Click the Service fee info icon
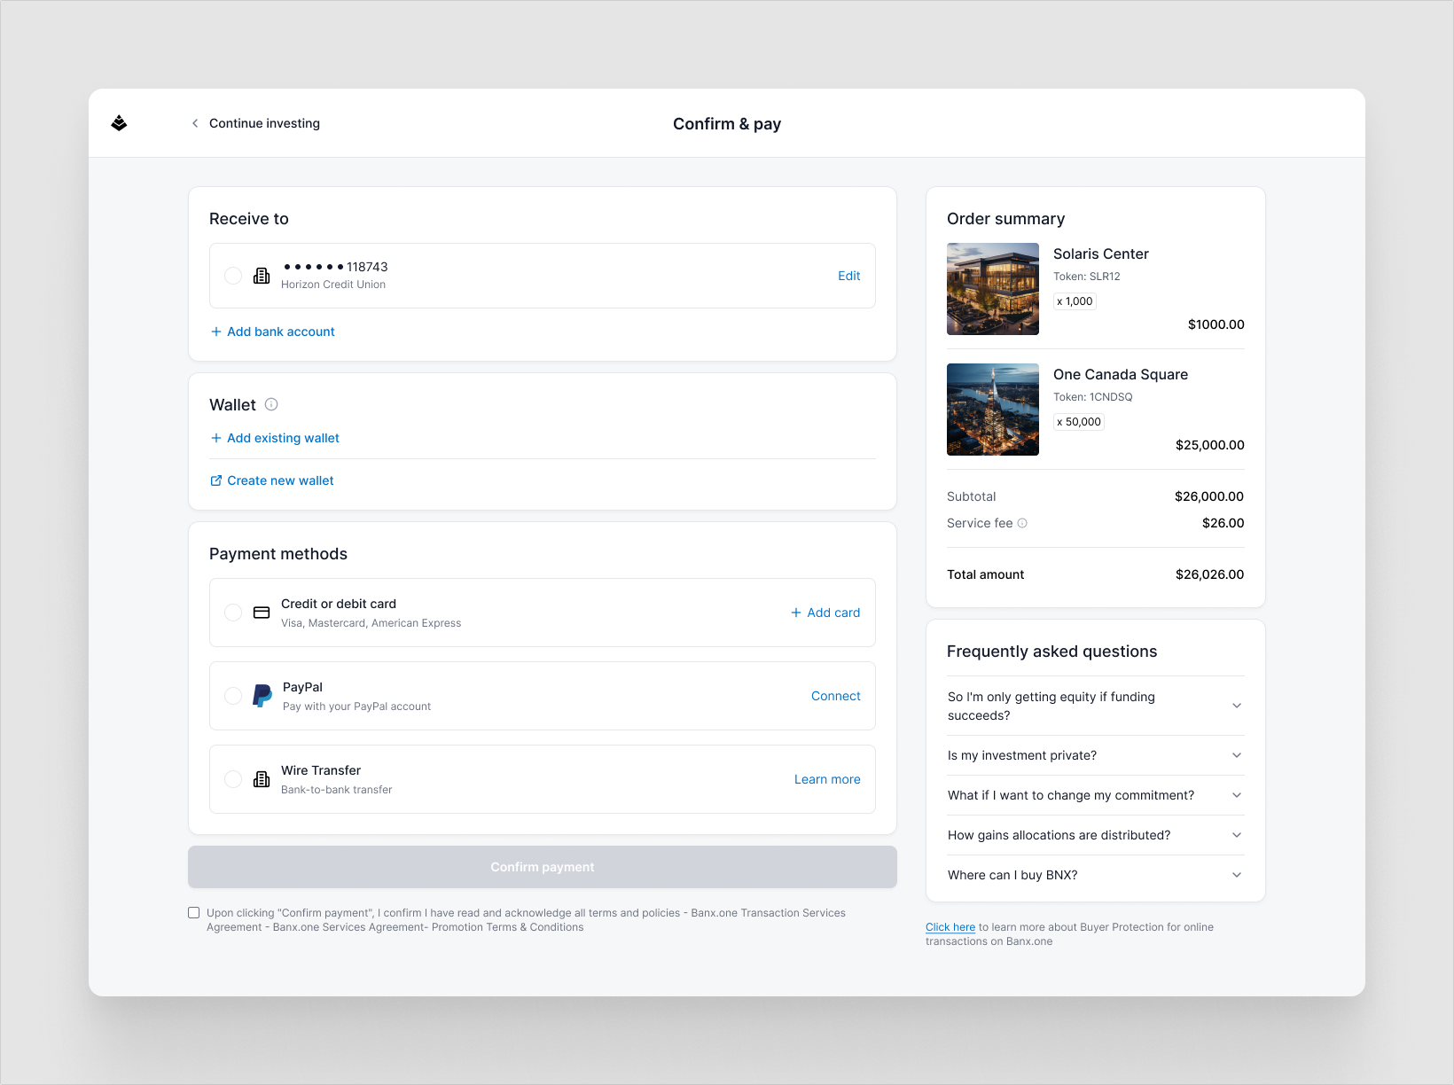1454x1085 pixels. coord(1022,523)
